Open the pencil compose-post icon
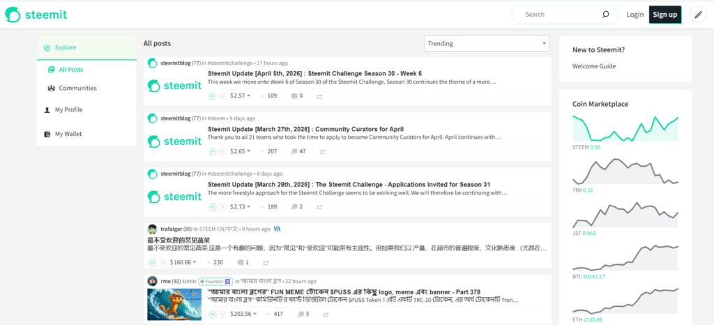This screenshot has height=325, width=714. 698,15
